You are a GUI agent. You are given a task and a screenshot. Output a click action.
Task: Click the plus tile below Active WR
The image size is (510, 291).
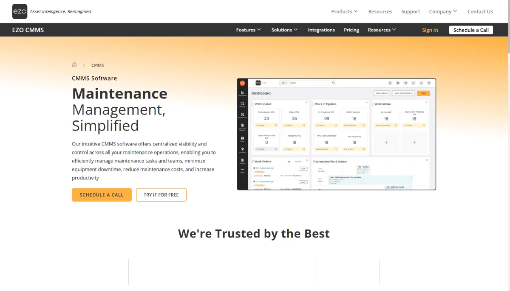[x=386, y=143]
